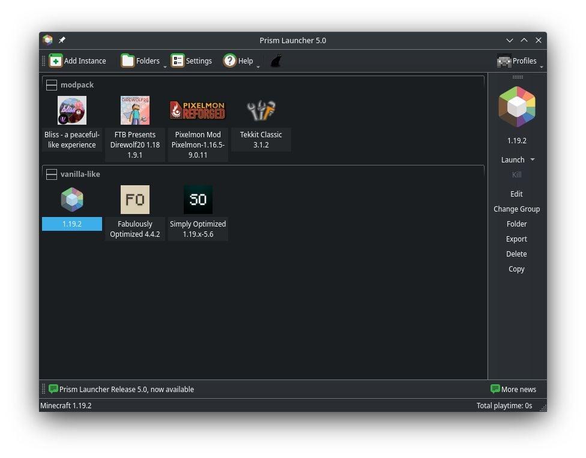Click the 'Simply Optimized 1.19.x-5.6' label
Viewport: 586px width, 458px height.
(198, 229)
